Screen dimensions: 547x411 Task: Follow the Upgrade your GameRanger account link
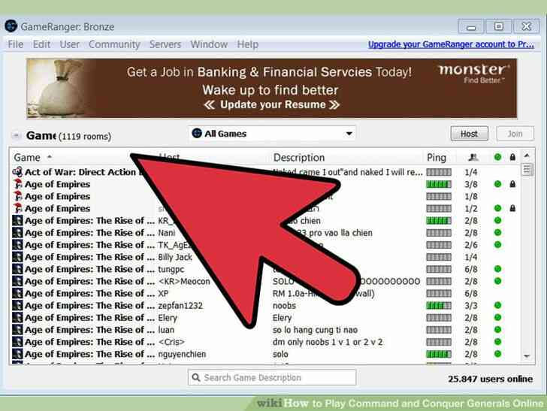[451, 44]
